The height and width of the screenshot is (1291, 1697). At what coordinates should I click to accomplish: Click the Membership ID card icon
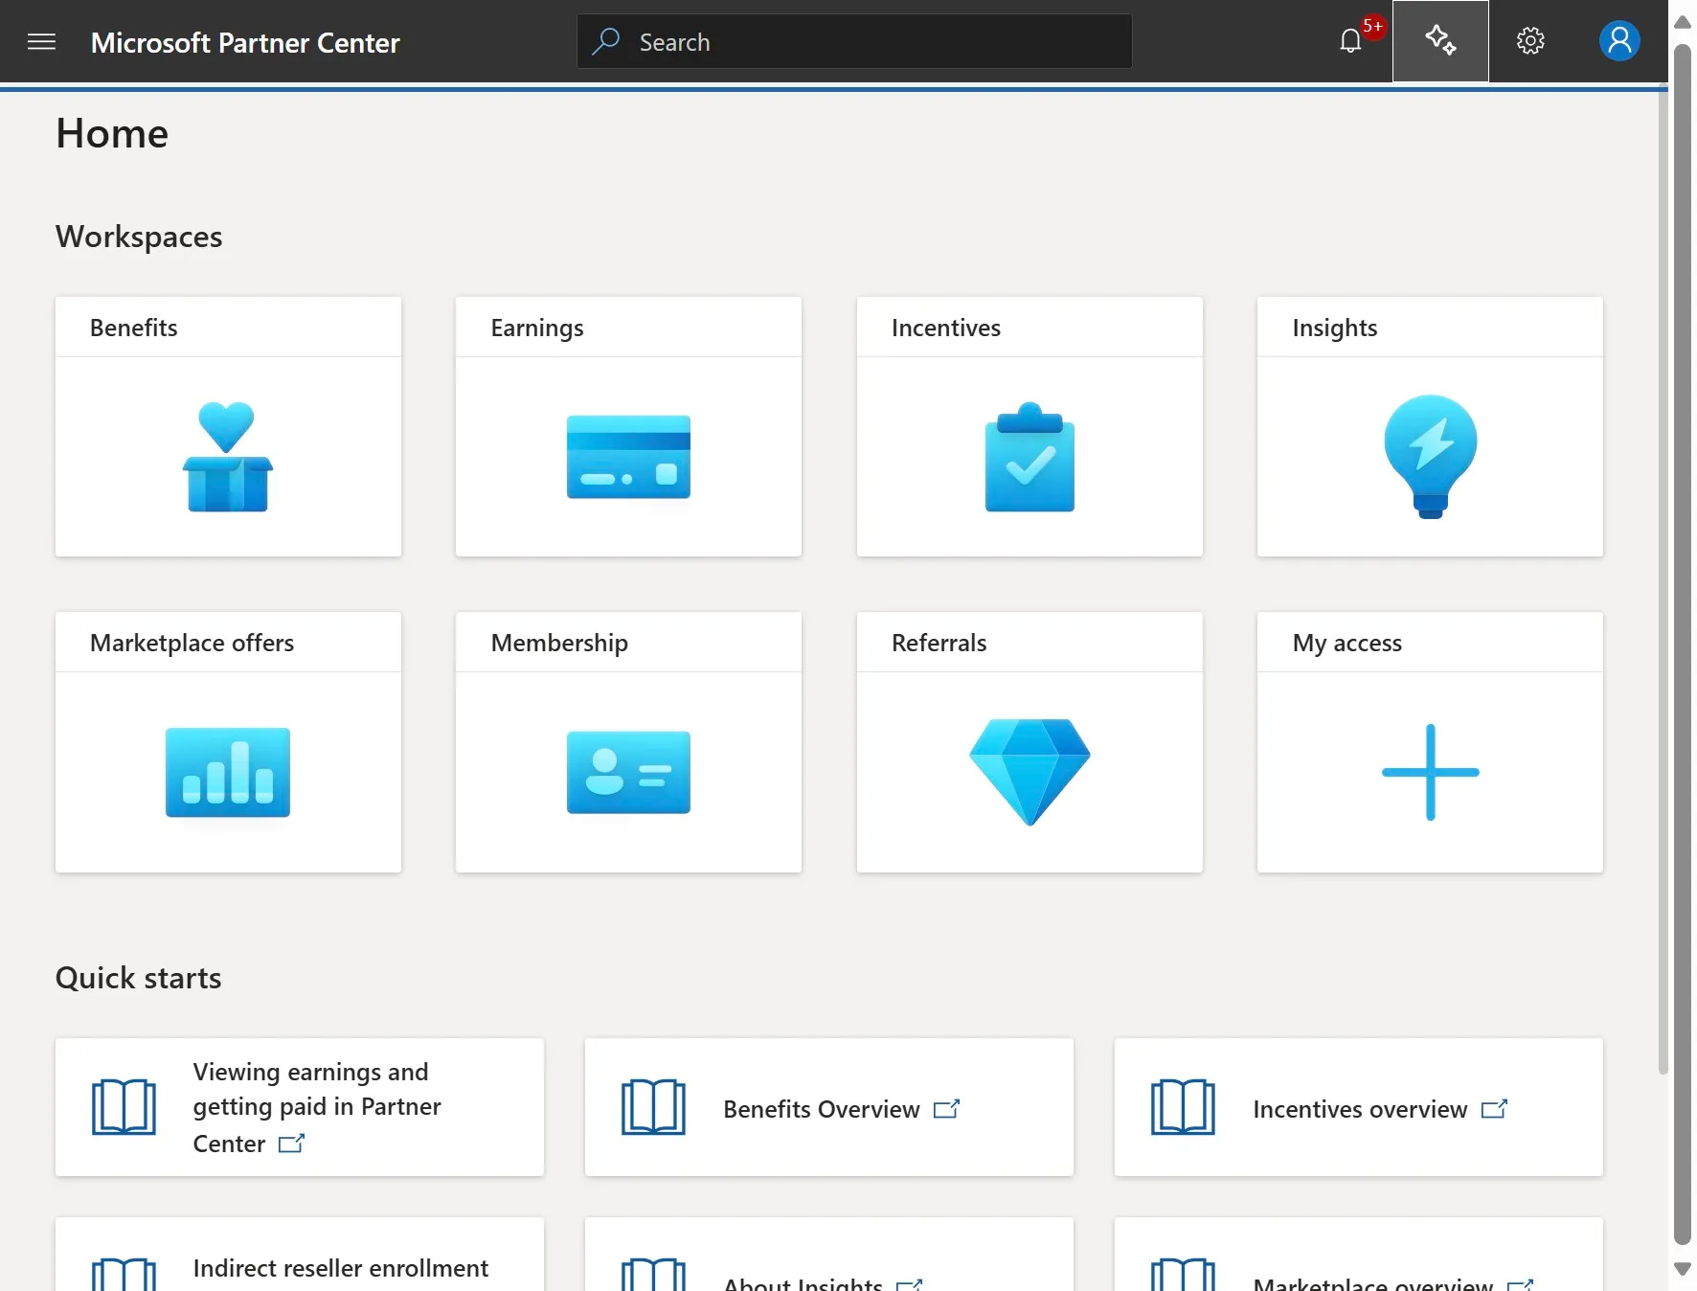pos(628,772)
